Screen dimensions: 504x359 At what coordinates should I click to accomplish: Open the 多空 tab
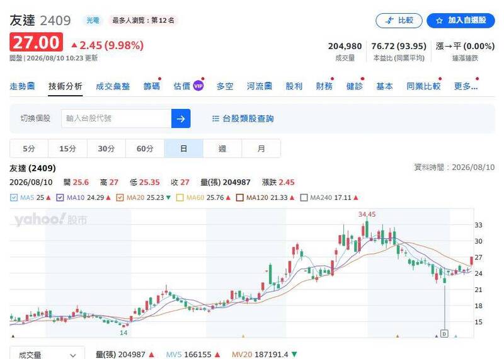coord(225,86)
